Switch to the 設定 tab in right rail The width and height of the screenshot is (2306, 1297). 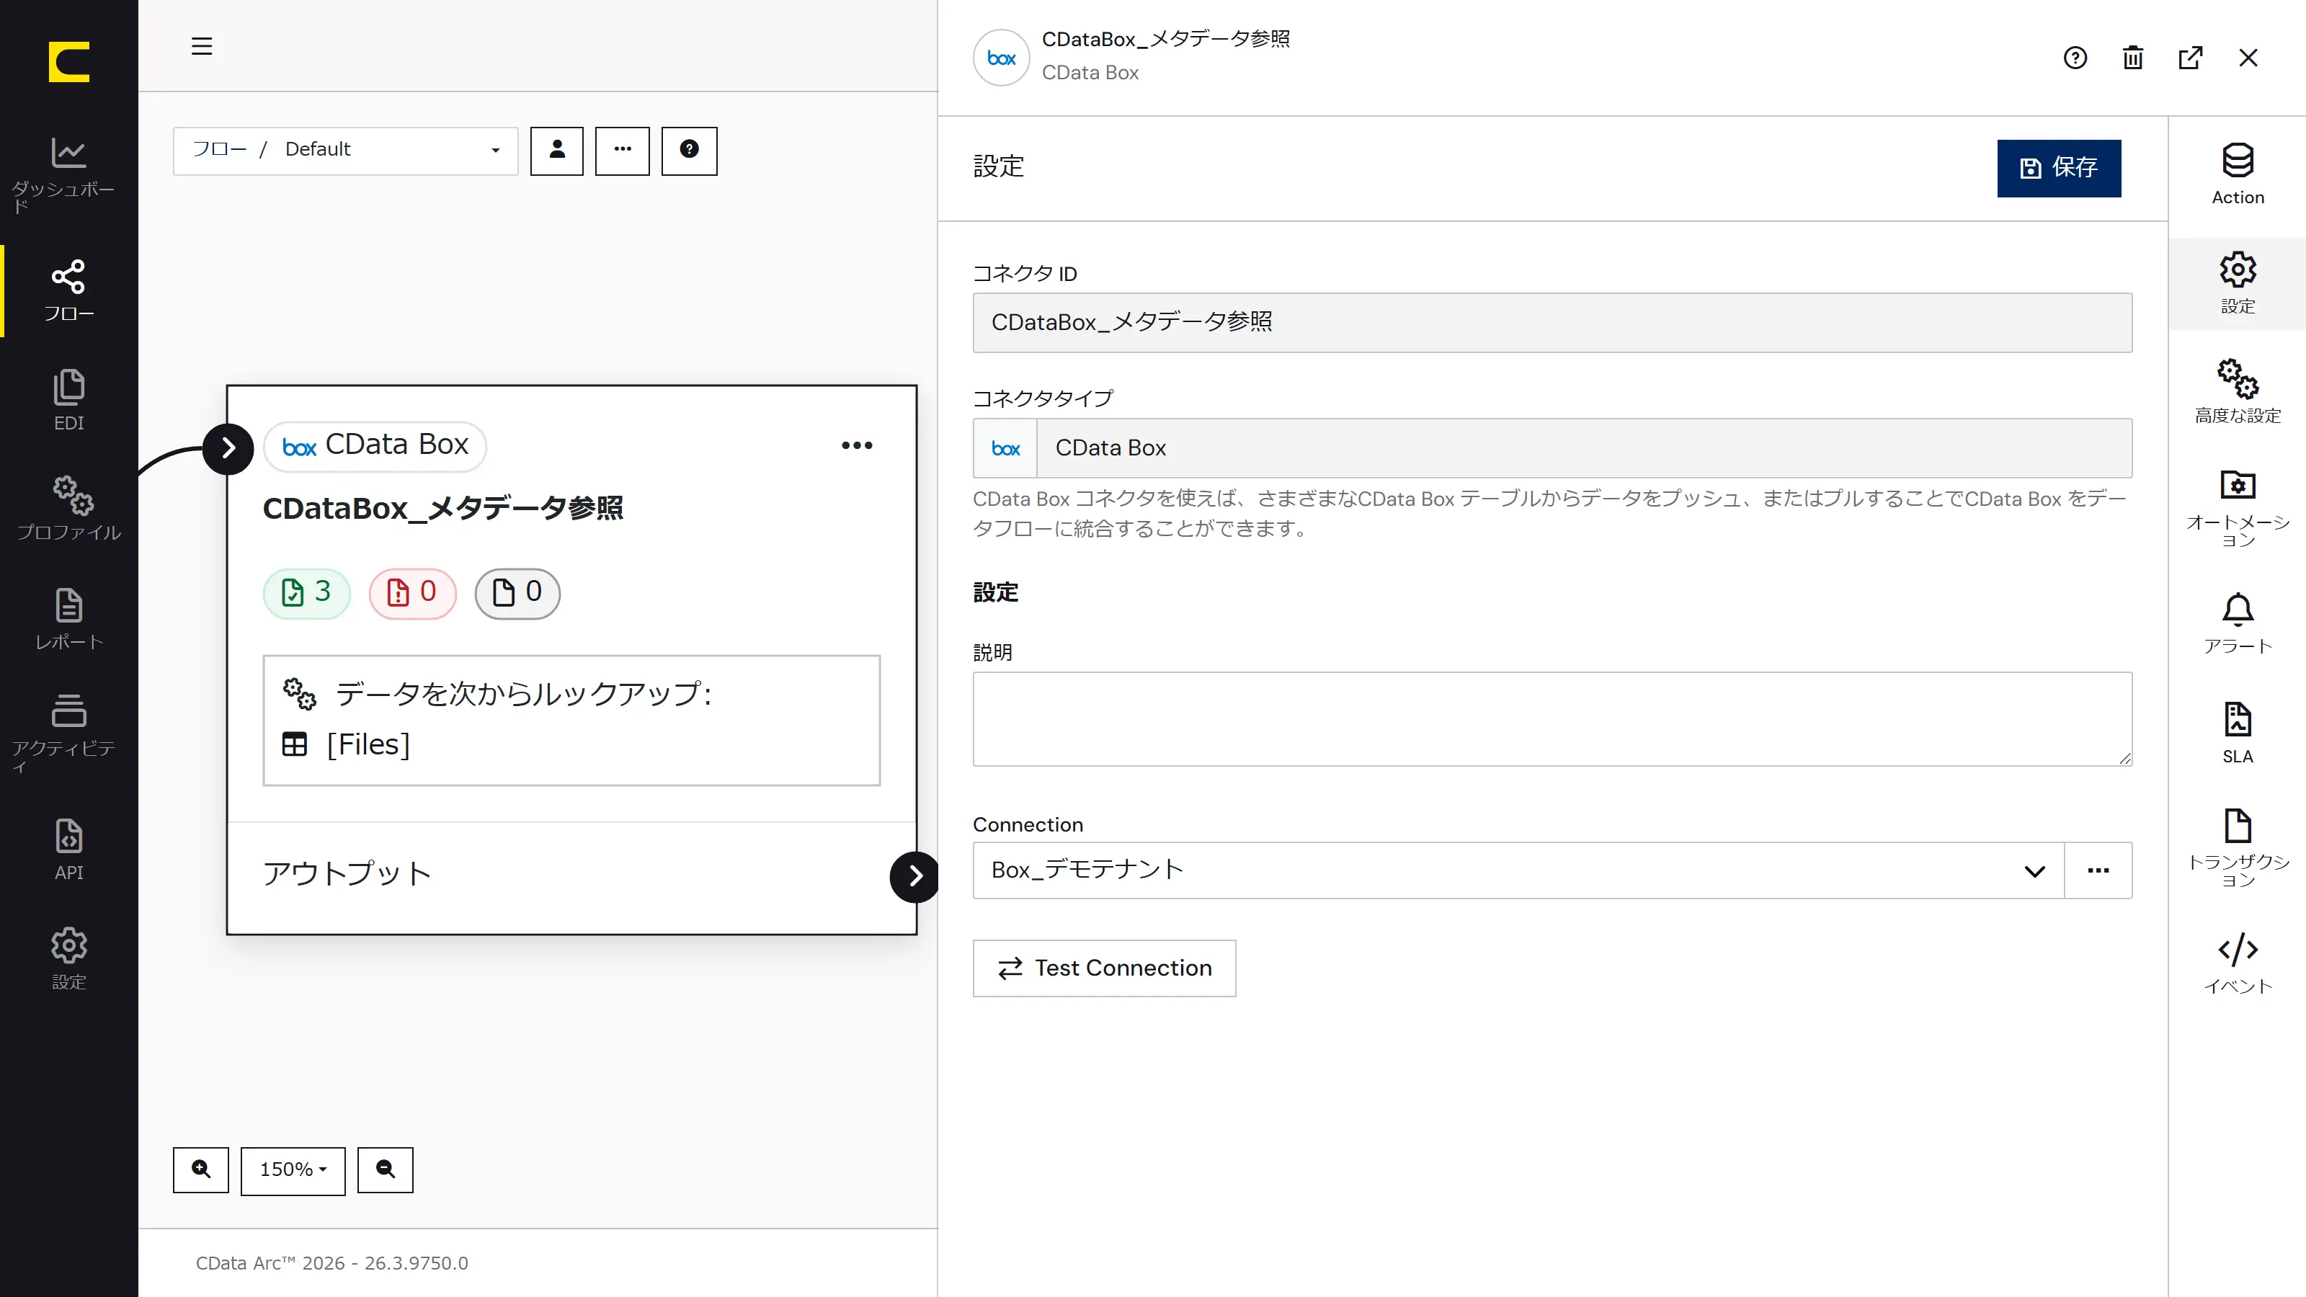[2238, 284]
